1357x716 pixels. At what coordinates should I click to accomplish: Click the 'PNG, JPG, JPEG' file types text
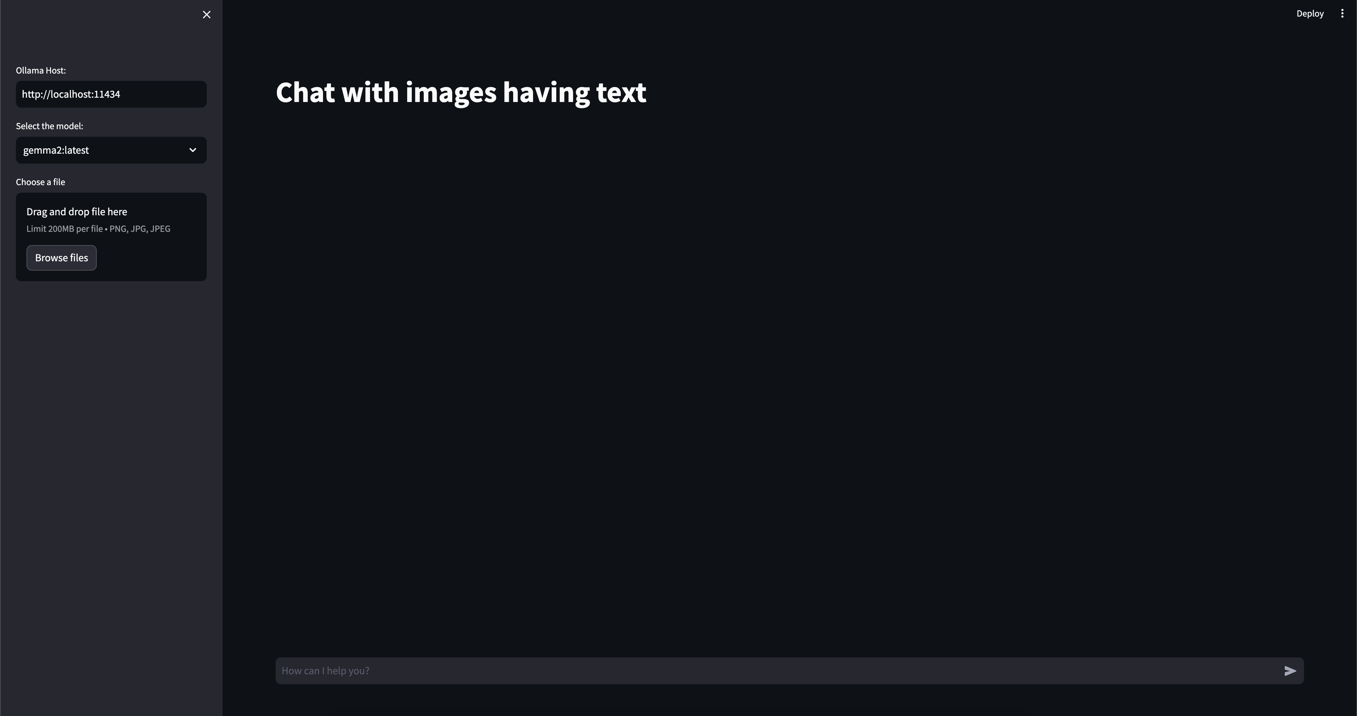click(x=140, y=229)
